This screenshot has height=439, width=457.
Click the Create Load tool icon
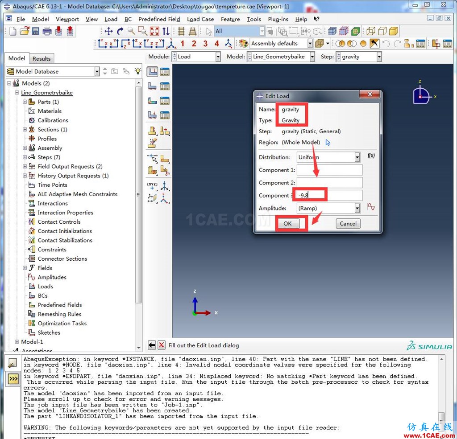(x=152, y=72)
